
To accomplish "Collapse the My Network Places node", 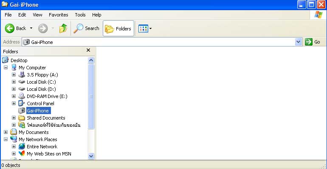I will [6, 139].
